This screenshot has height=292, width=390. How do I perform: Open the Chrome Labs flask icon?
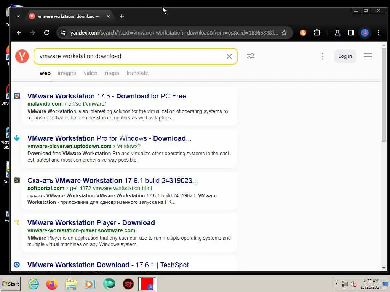pyautogui.click(x=337, y=33)
